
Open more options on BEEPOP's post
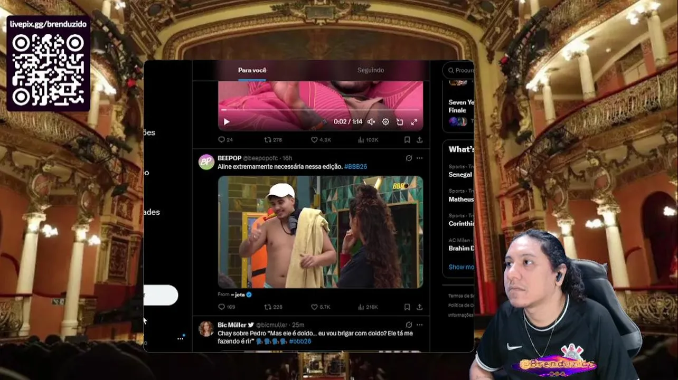tap(419, 158)
